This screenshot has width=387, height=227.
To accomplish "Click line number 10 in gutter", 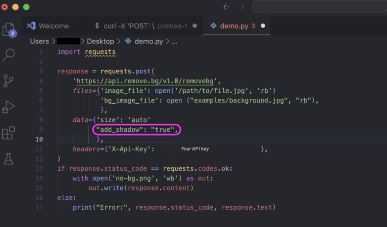I will click(39, 139).
